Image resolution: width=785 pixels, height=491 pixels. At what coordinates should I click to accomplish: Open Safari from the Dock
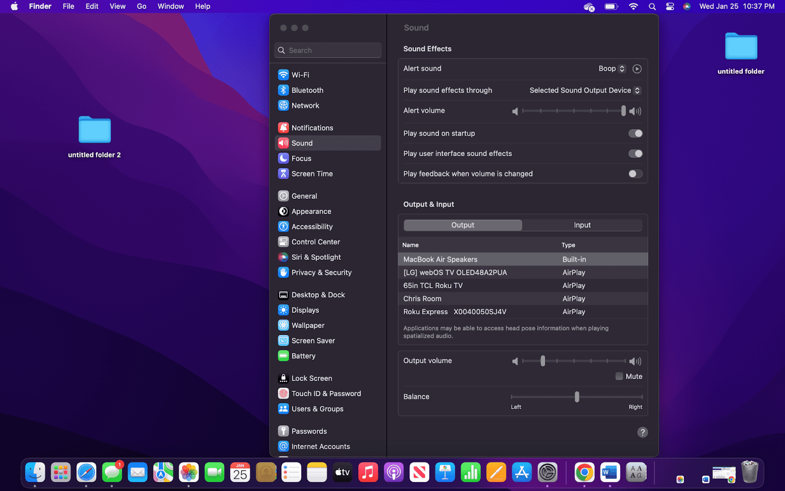(86, 472)
